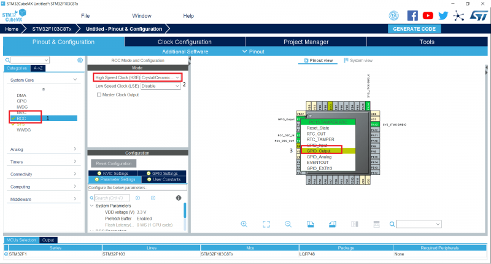Image resolution: width=491 pixels, height=264 pixels.
Task: Open the NVIC Settings tab
Action: pyautogui.click(x=113, y=173)
